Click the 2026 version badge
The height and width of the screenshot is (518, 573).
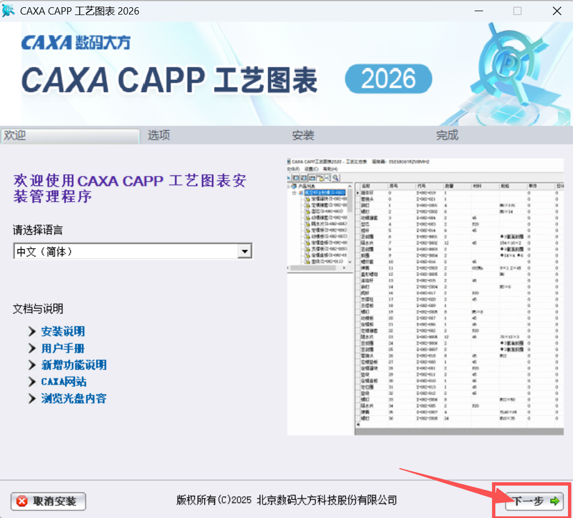[389, 79]
